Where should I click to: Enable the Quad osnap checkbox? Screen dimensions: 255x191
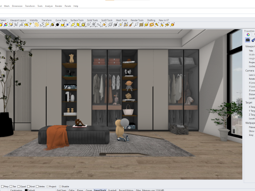point(19,186)
